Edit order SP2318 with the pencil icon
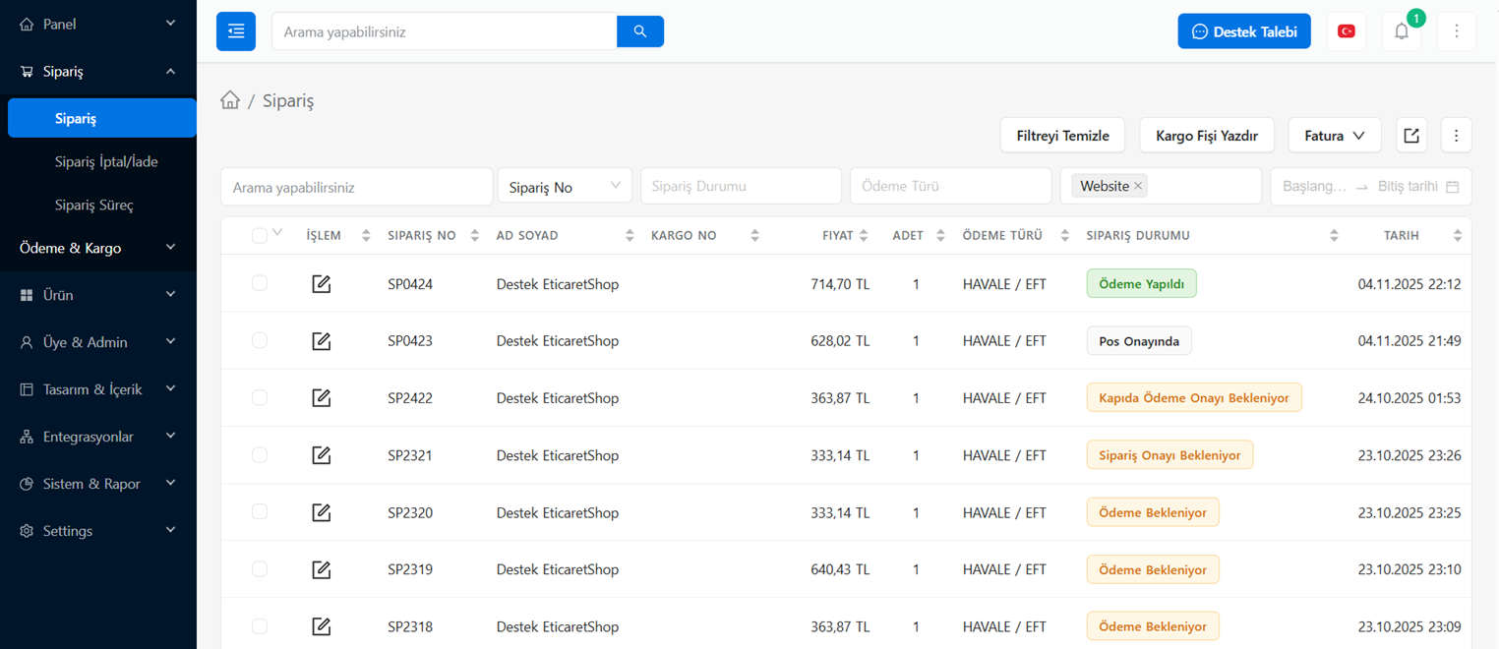1499x649 pixels. [322, 626]
